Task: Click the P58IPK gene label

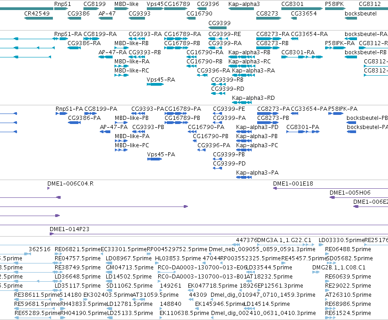Action: click(x=334, y=4)
